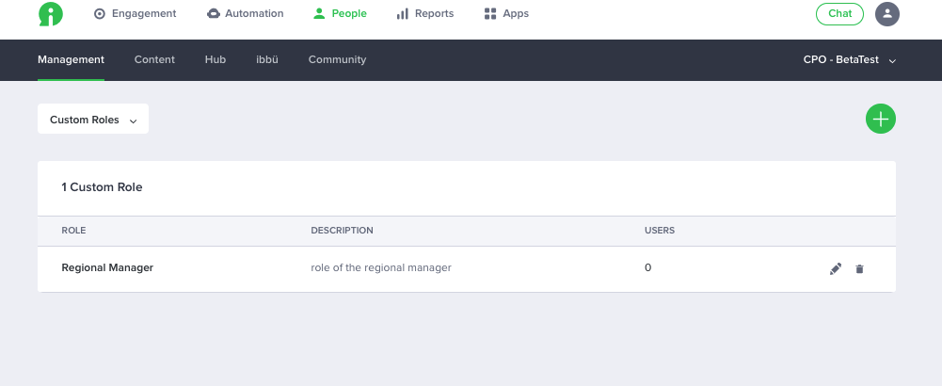The image size is (942, 386).
Task: Open the Community tab
Action: click(337, 59)
